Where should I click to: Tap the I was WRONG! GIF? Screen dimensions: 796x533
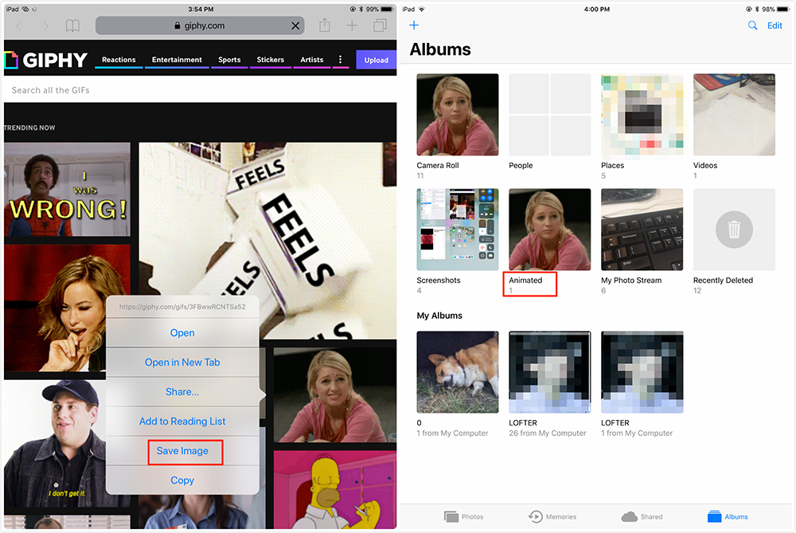click(67, 189)
